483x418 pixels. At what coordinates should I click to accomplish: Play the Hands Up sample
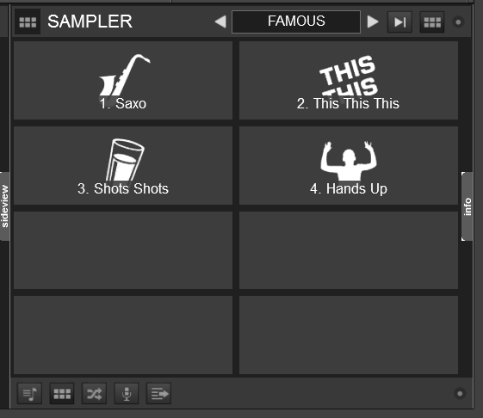click(349, 166)
